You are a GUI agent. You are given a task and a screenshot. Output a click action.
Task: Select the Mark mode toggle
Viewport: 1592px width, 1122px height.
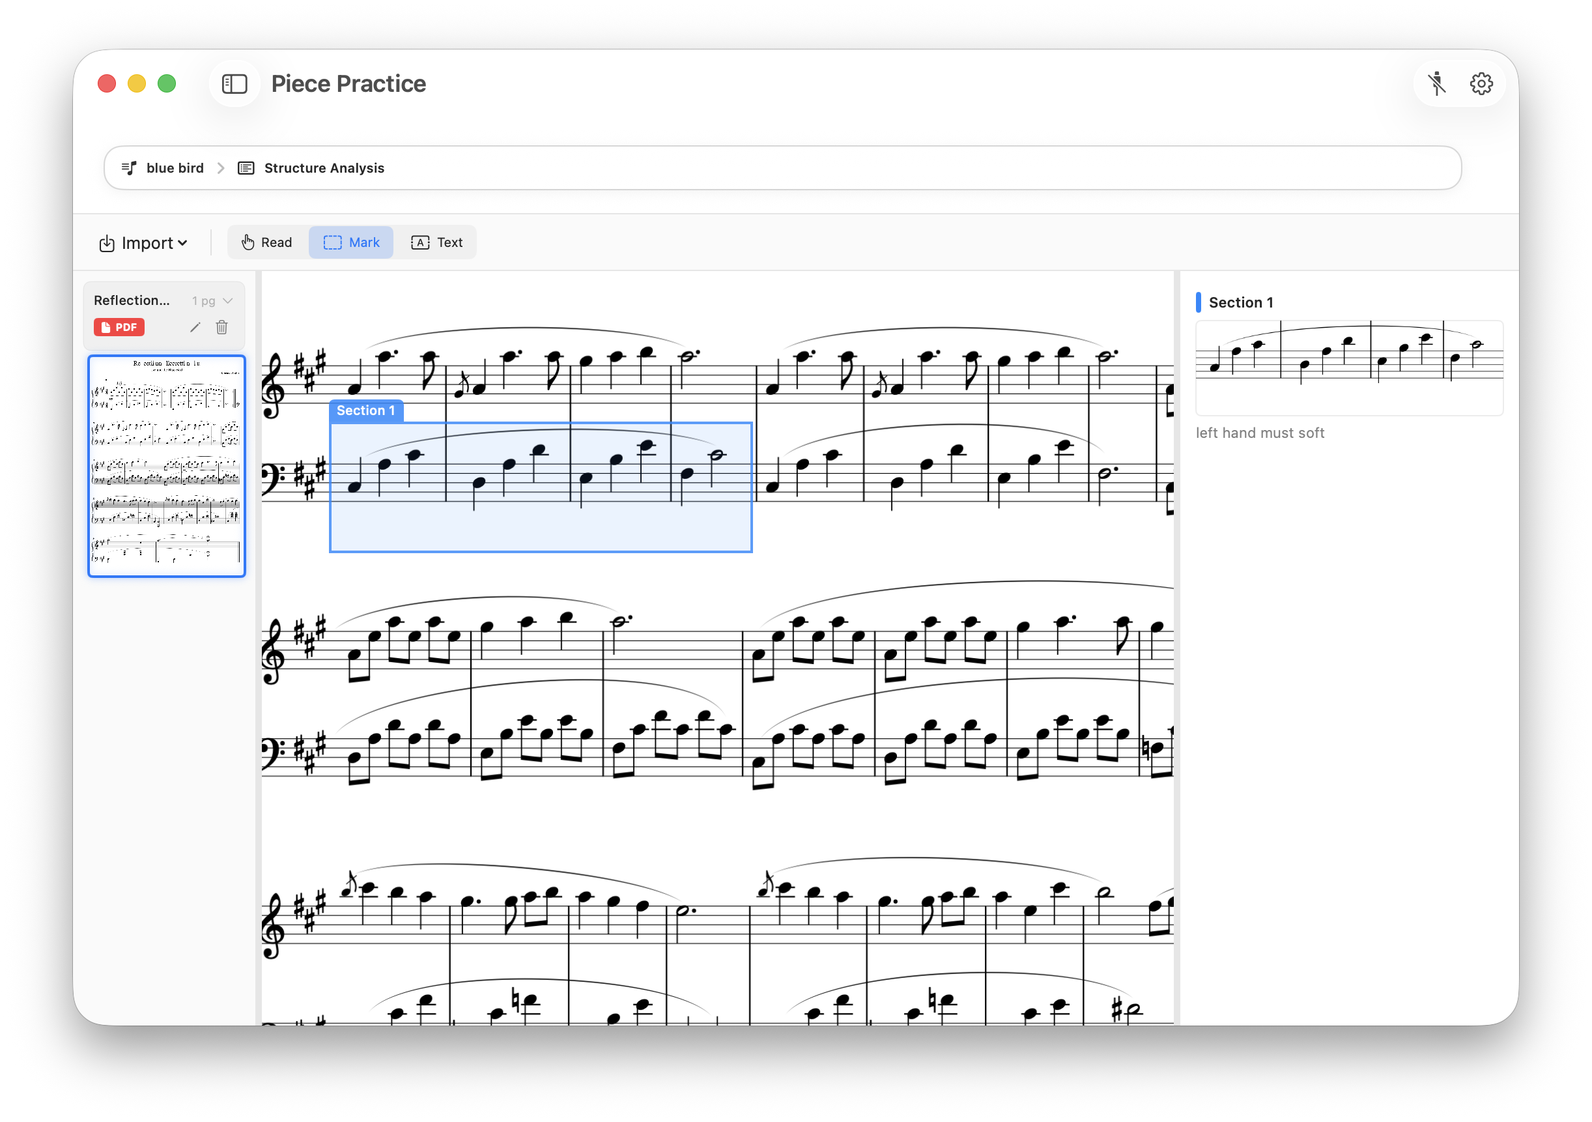tap(352, 242)
